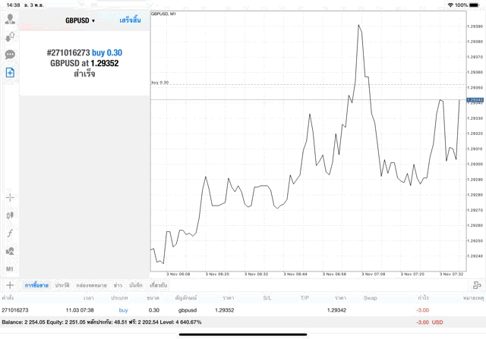Screen dimensions: 486x339
Task: Open the trade arrows icon in sidebar
Action: pyautogui.click(x=10, y=37)
